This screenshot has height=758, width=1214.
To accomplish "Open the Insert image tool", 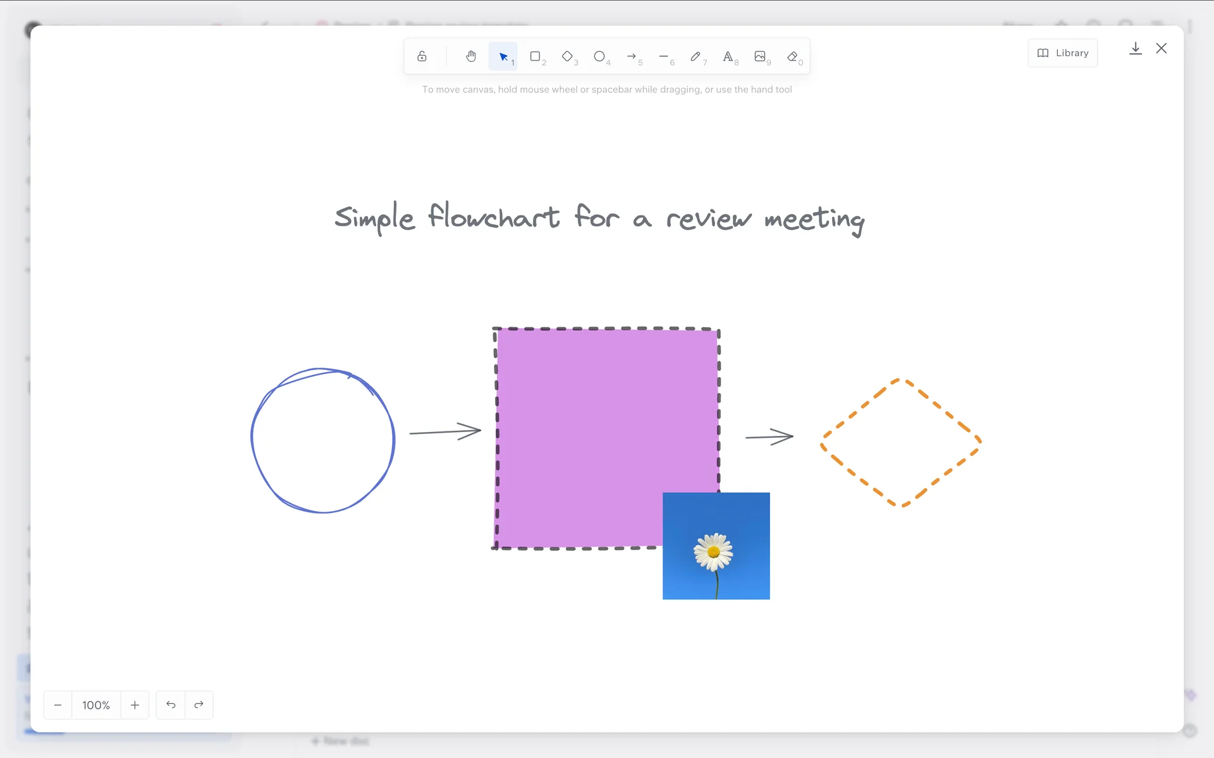I will click(x=760, y=56).
